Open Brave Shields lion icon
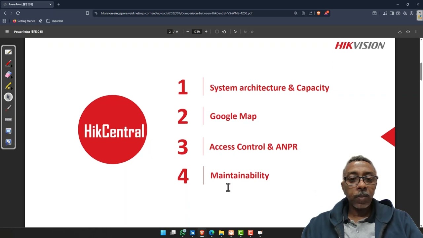 coord(319,13)
